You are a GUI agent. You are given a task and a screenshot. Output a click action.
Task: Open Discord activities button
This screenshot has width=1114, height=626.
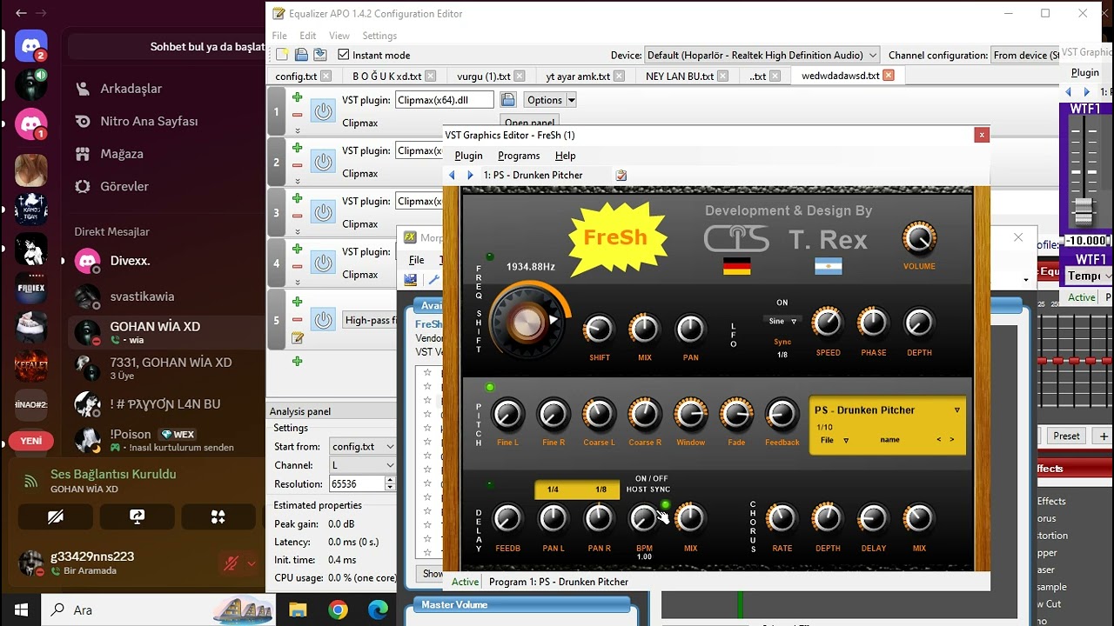pos(218,516)
